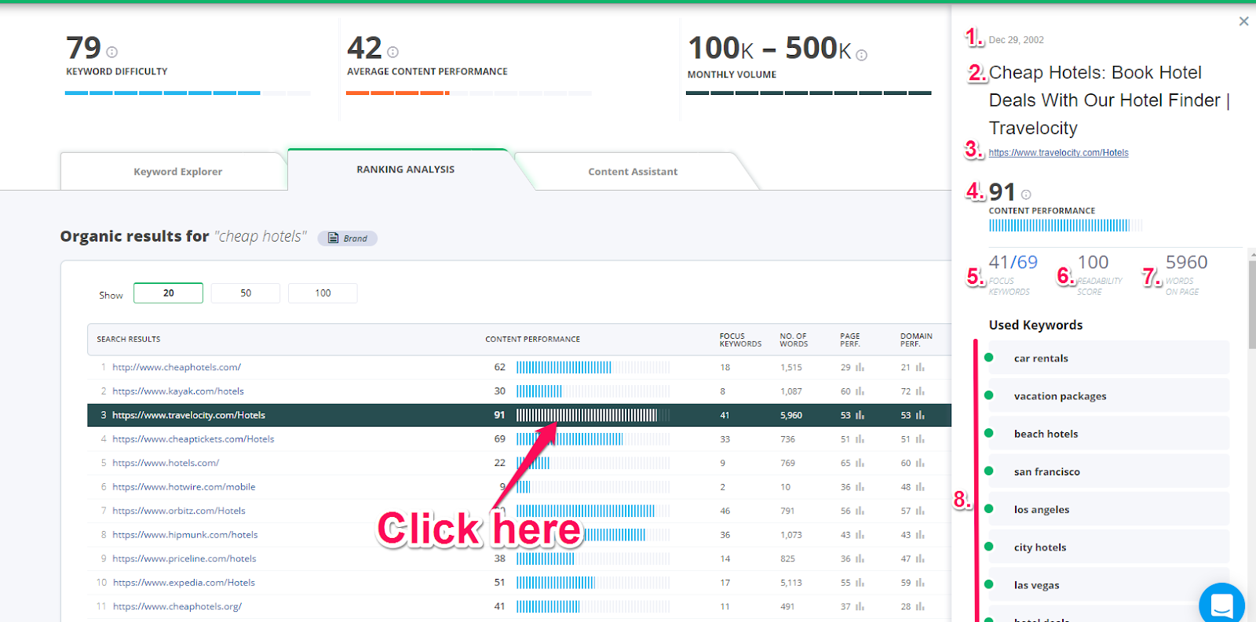Open the cheaptickets.com/Hotels result link
Viewport: 1256px width, 622px height.
(x=193, y=439)
